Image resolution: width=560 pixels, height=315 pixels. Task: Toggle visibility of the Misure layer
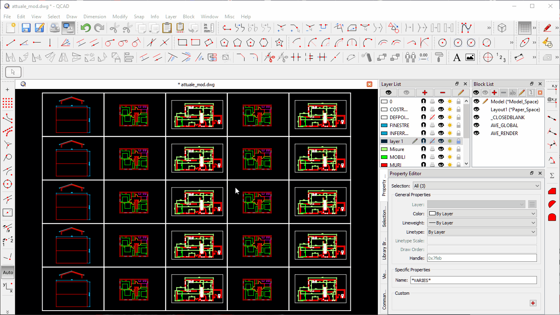pyautogui.click(x=441, y=149)
